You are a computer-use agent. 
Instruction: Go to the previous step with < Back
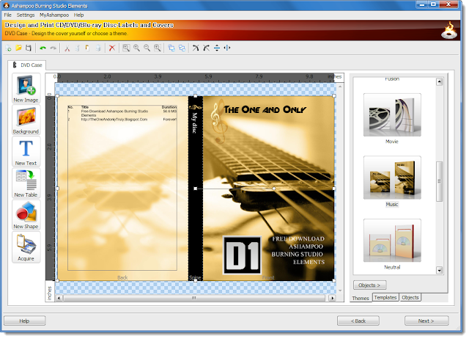click(358, 321)
